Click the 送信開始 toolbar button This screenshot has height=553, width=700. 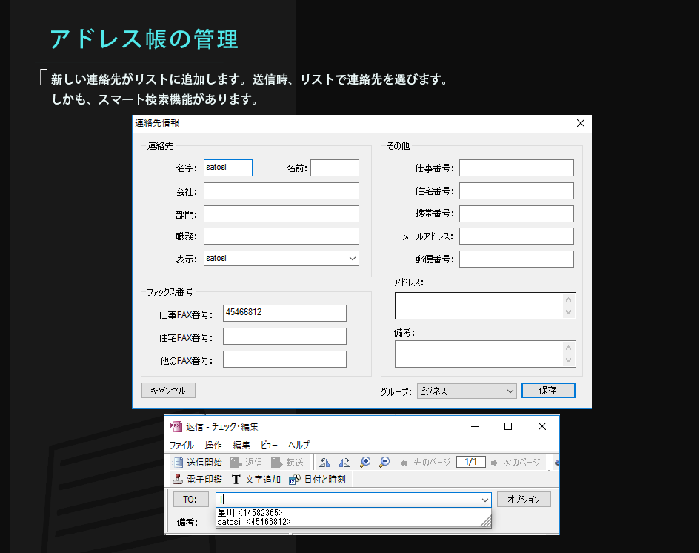pyautogui.click(x=197, y=463)
